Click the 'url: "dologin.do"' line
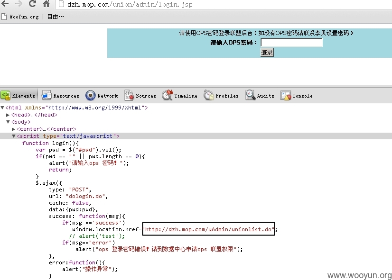Viewport: 392px width, 280px height. tap(78, 196)
